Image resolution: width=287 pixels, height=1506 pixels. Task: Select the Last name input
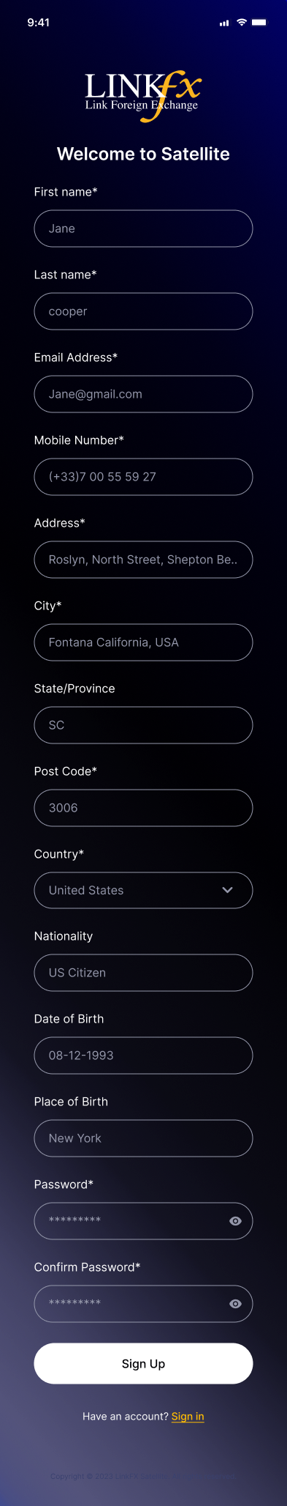tap(143, 311)
